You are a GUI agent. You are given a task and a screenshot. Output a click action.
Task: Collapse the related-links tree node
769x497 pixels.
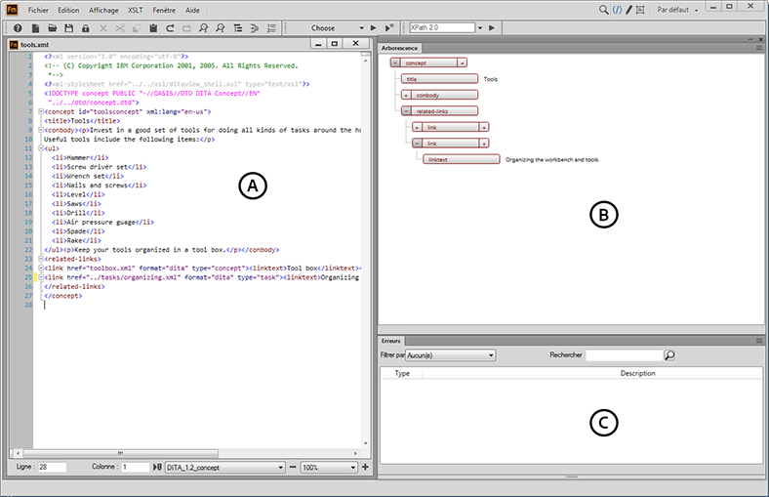click(406, 111)
